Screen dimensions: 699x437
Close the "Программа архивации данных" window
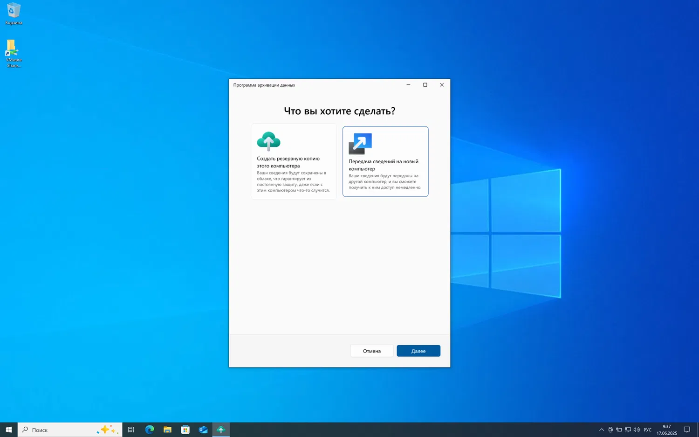click(x=442, y=85)
